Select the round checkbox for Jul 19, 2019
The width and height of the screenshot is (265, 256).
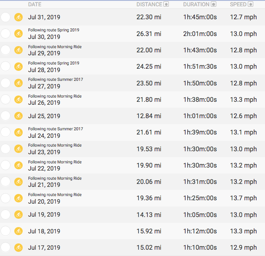[5, 215]
